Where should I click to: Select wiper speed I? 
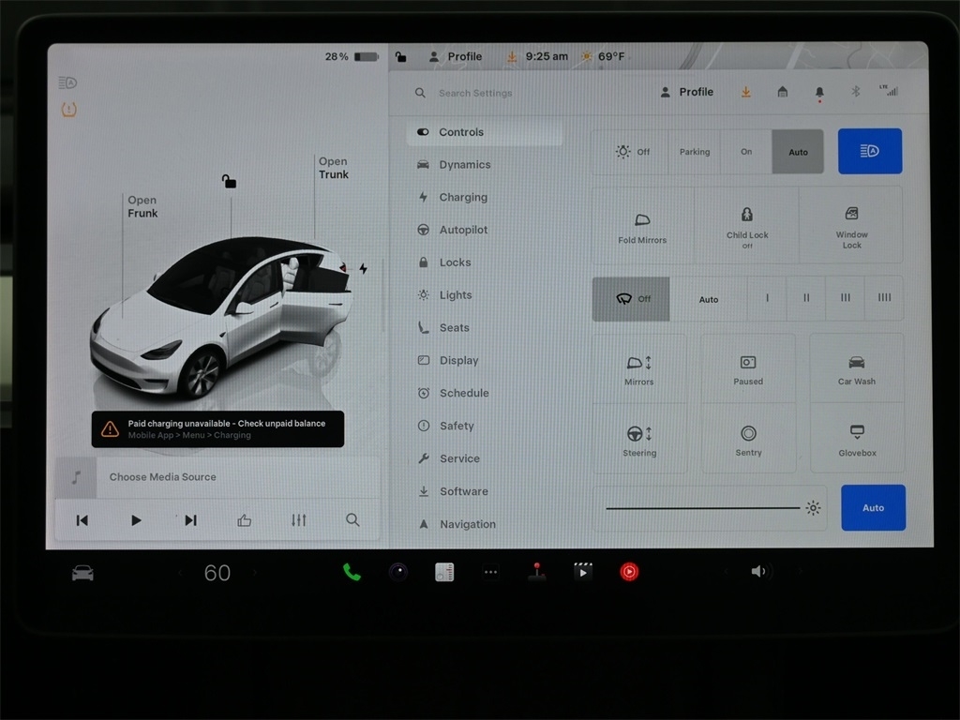[767, 298]
